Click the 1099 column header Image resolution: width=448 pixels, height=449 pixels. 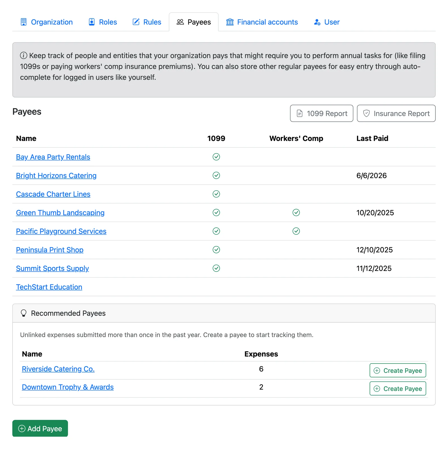coord(216,138)
